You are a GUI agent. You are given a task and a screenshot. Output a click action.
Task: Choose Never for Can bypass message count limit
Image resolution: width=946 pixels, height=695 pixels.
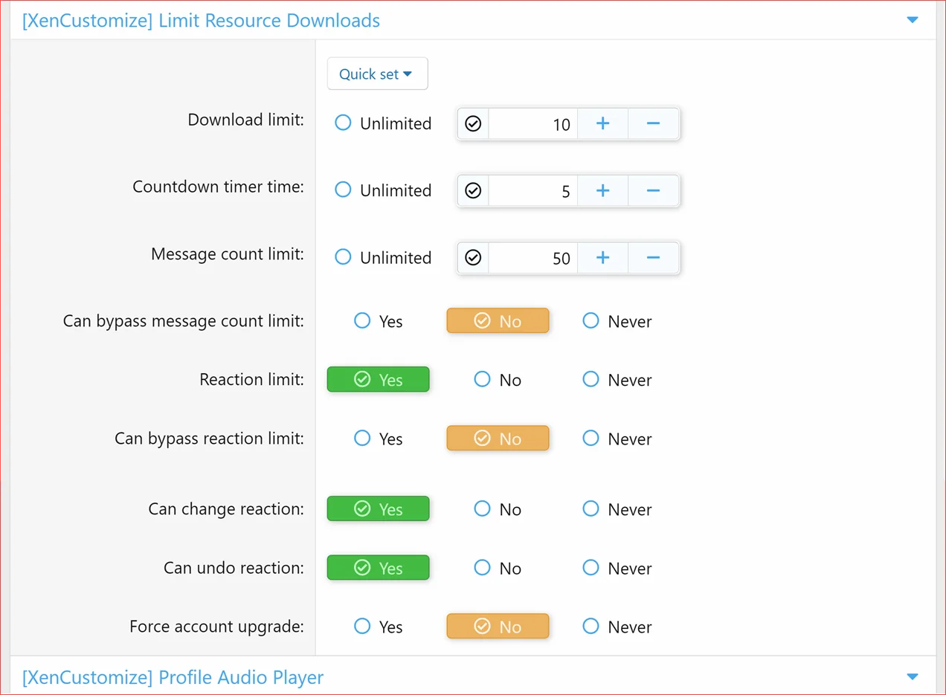pos(617,321)
